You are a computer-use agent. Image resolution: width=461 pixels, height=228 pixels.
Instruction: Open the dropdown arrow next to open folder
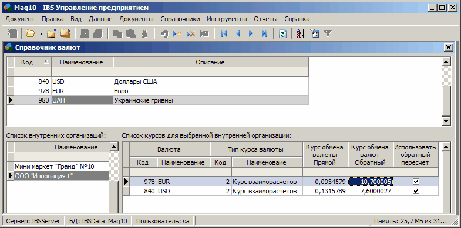(41, 34)
